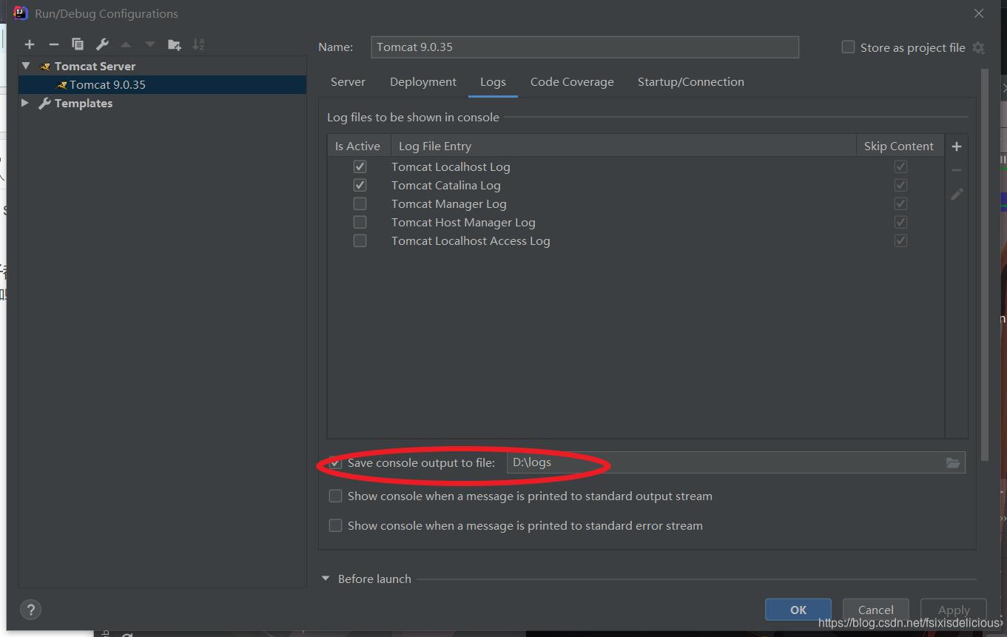Remove the selected log file entry
The width and height of the screenshot is (1007, 637).
point(957,170)
